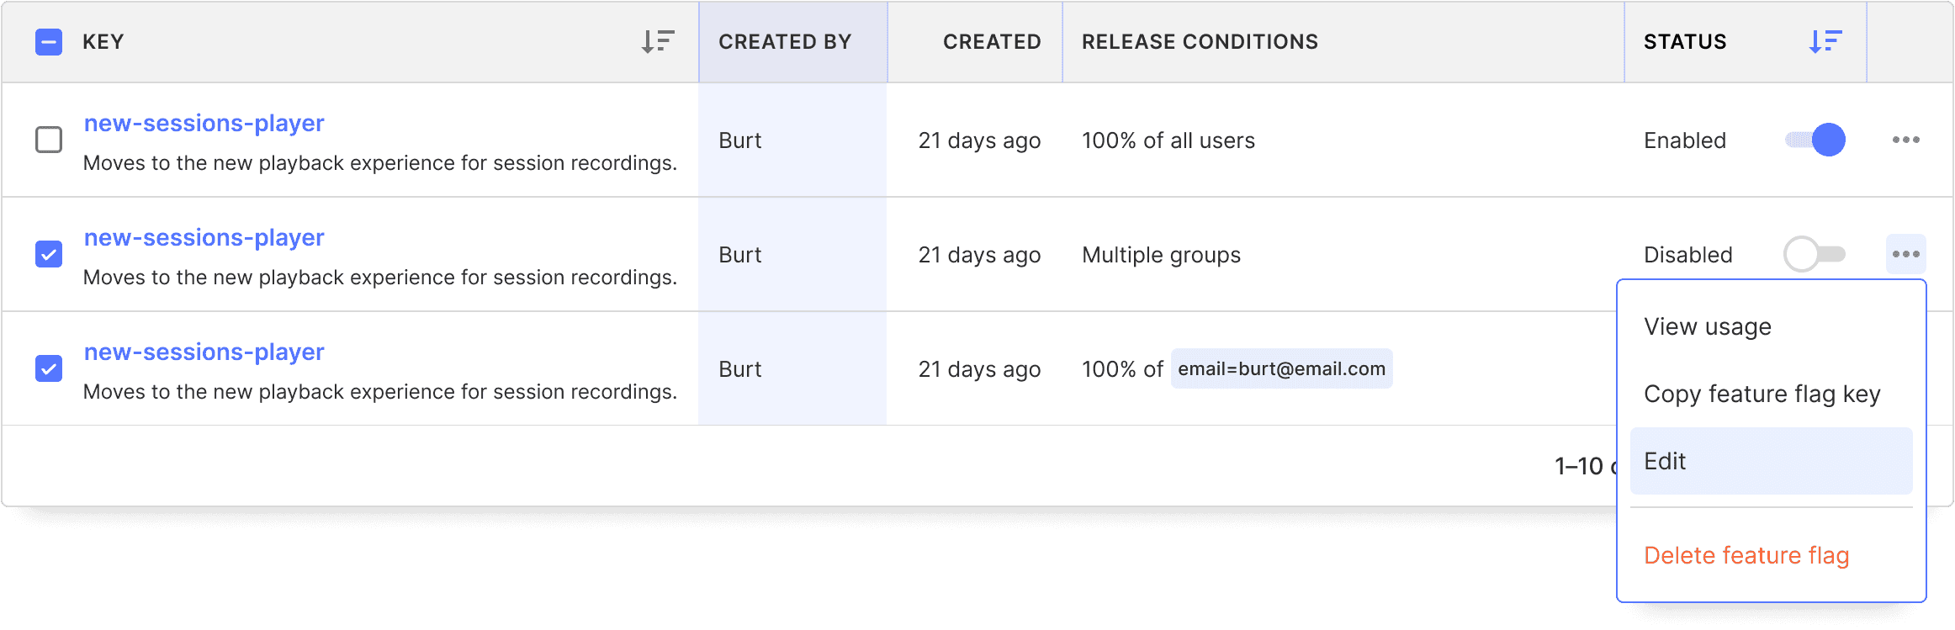Click the Created By column header
The width and height of the screenshot is (1955, 630).
785,42
